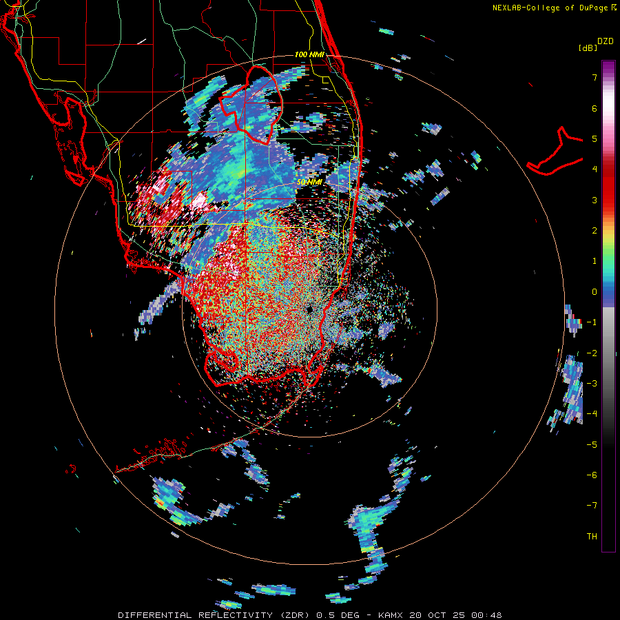Click the scale value -7
The image size is (620, 620).
pos(592,506)
